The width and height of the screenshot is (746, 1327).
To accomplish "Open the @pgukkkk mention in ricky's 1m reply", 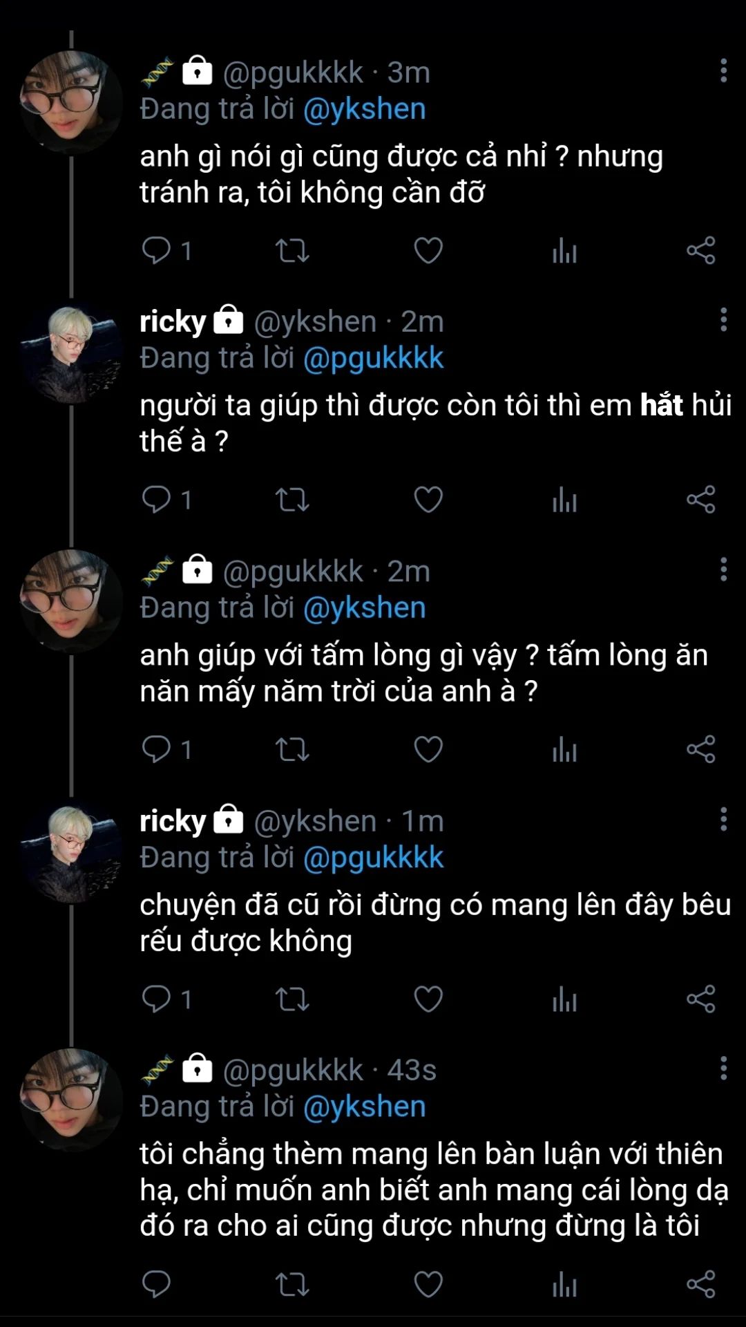I will 373,858.
